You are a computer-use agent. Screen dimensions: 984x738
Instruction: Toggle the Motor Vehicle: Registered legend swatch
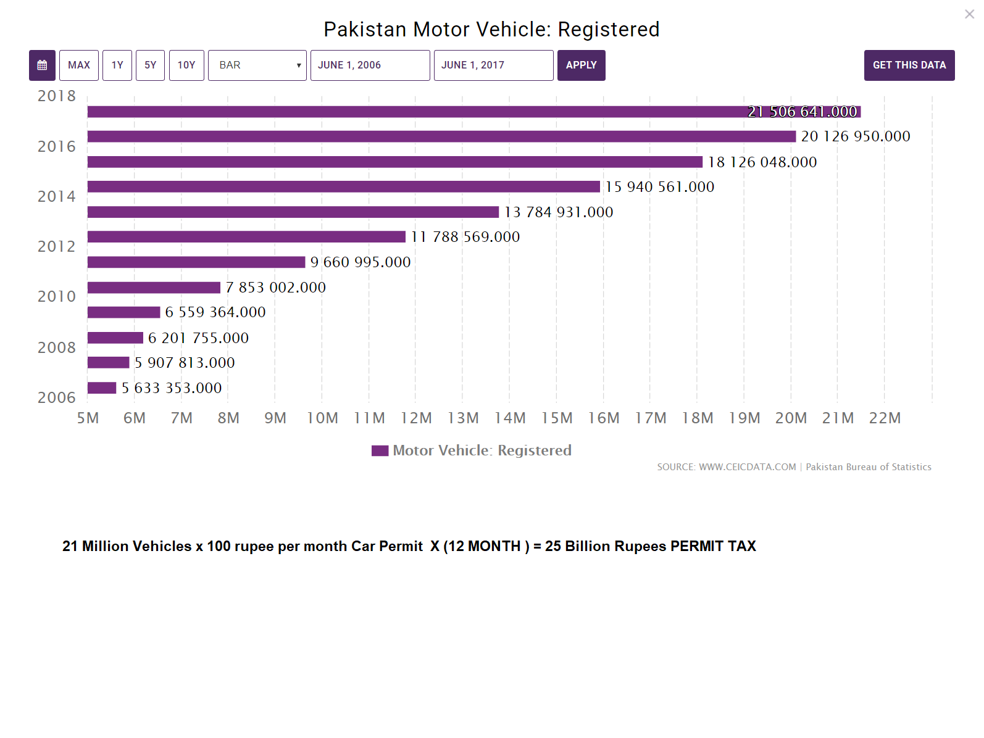click(x=380, y=450)
